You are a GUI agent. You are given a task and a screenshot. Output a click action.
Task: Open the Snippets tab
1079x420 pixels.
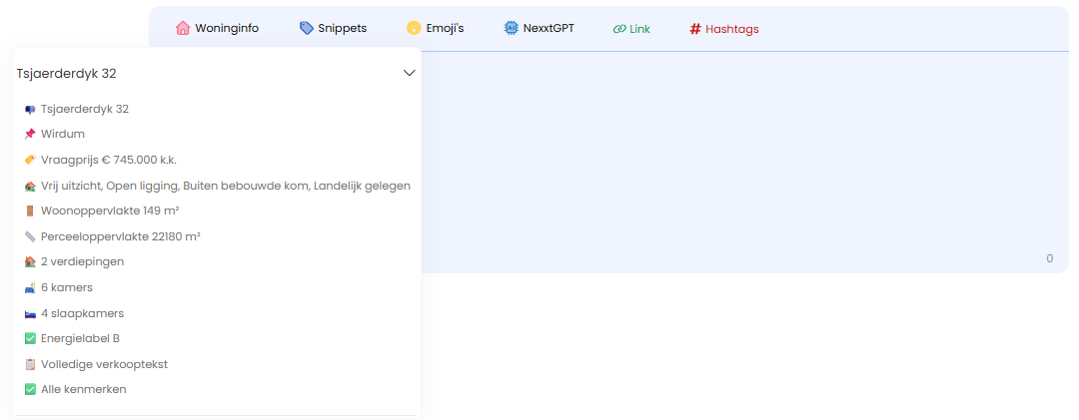click(342, 29)
